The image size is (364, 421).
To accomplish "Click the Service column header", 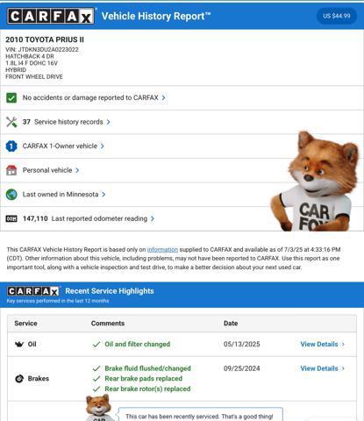I will coord(25,324).
